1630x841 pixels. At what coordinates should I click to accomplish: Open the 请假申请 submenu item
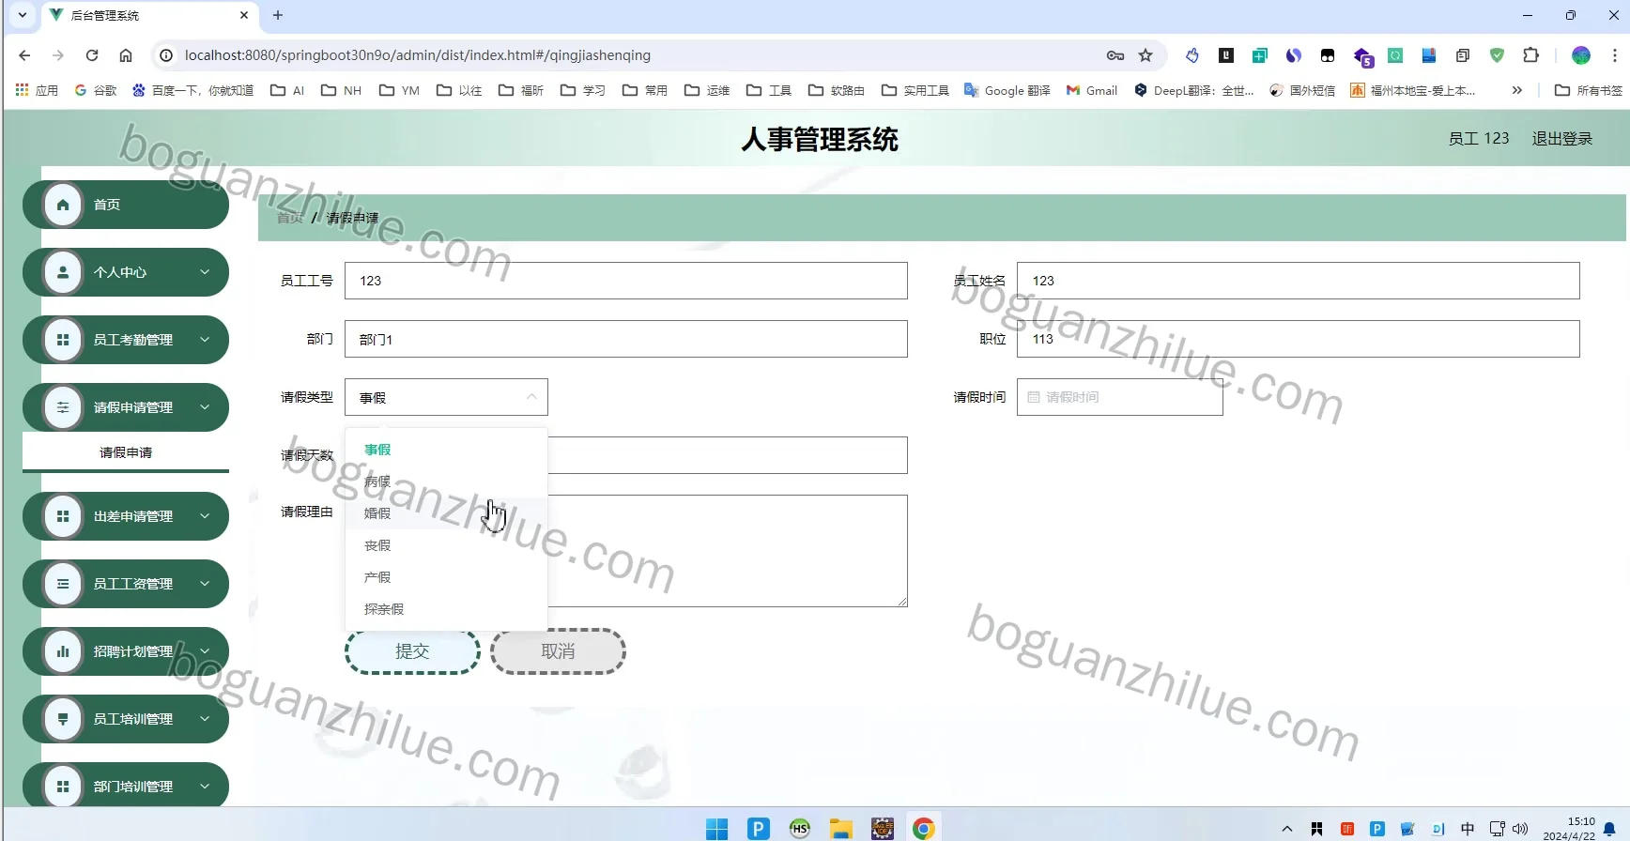click(x=126, y=452)
